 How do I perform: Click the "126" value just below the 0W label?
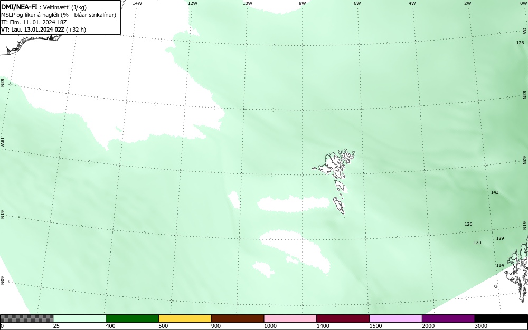(x=520, y=43)
